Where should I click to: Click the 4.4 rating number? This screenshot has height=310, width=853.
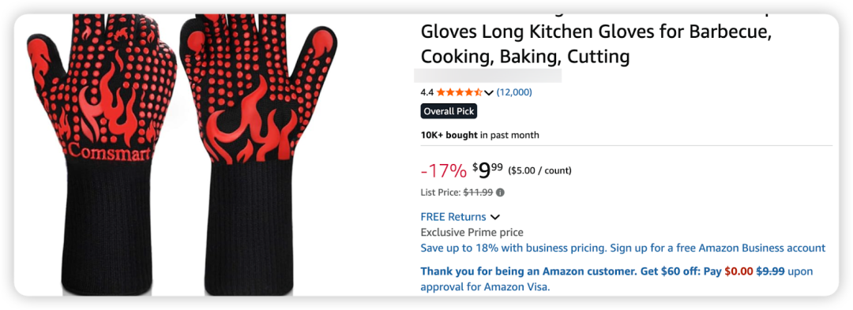click(x=427, y=92)
